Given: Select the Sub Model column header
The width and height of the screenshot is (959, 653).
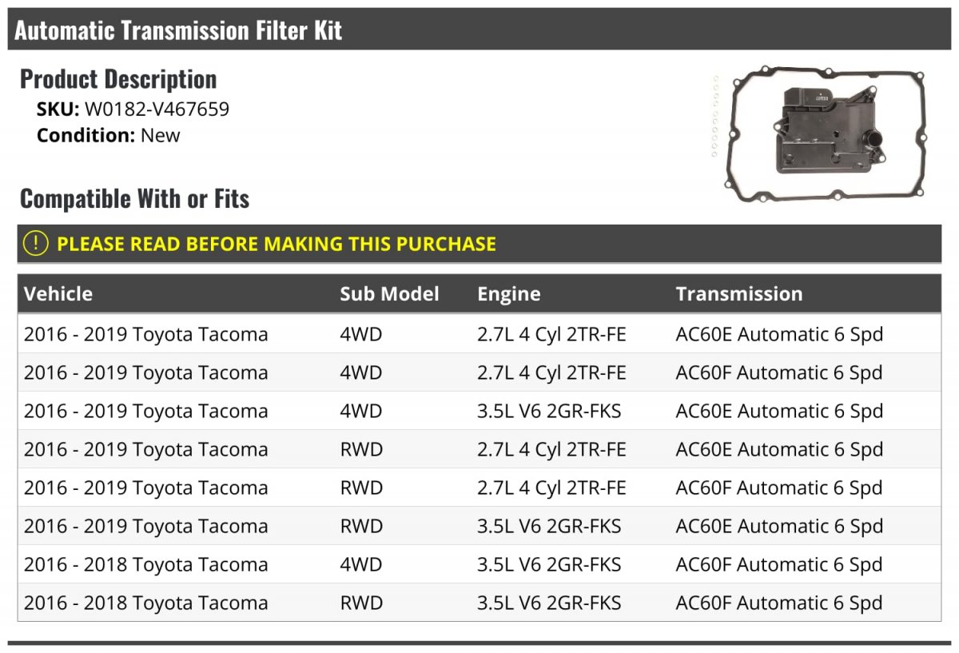Looking at the screenshot, I should [x=389, y=294].
